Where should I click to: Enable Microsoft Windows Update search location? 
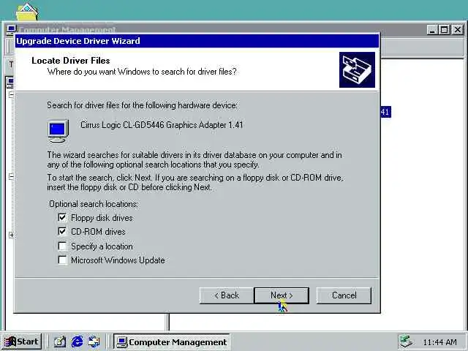[x=62, y=260]
